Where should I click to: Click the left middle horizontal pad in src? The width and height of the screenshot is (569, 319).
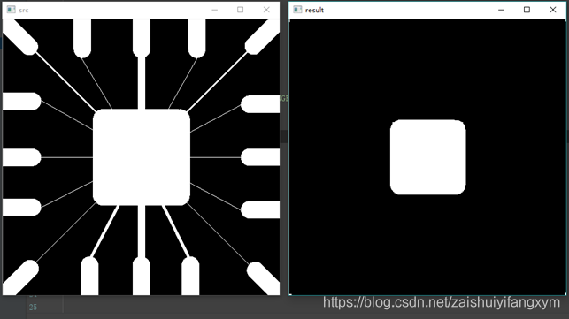pos(22,157)
